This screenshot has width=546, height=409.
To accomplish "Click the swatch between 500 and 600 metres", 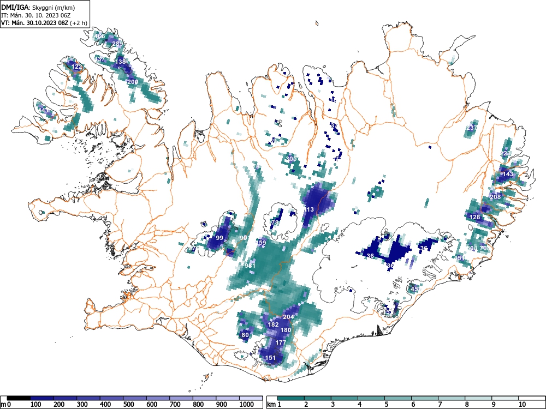I will click(135, 398).
